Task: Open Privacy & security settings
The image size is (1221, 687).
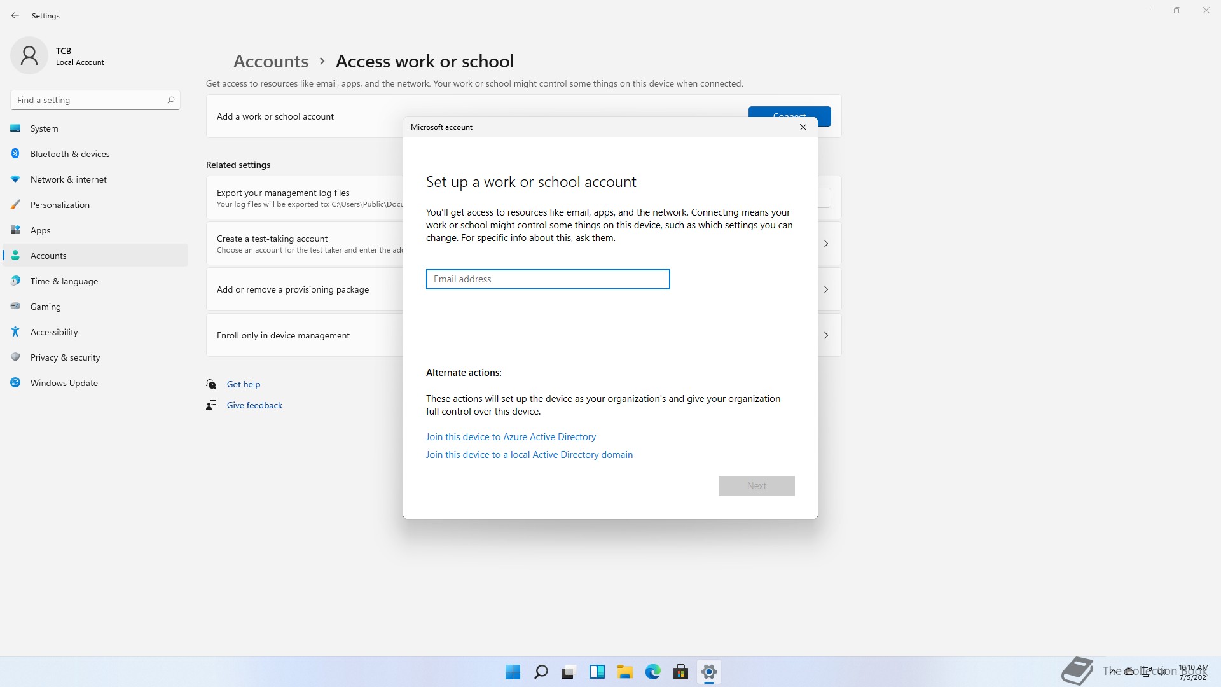Action: tap(95, 357)
